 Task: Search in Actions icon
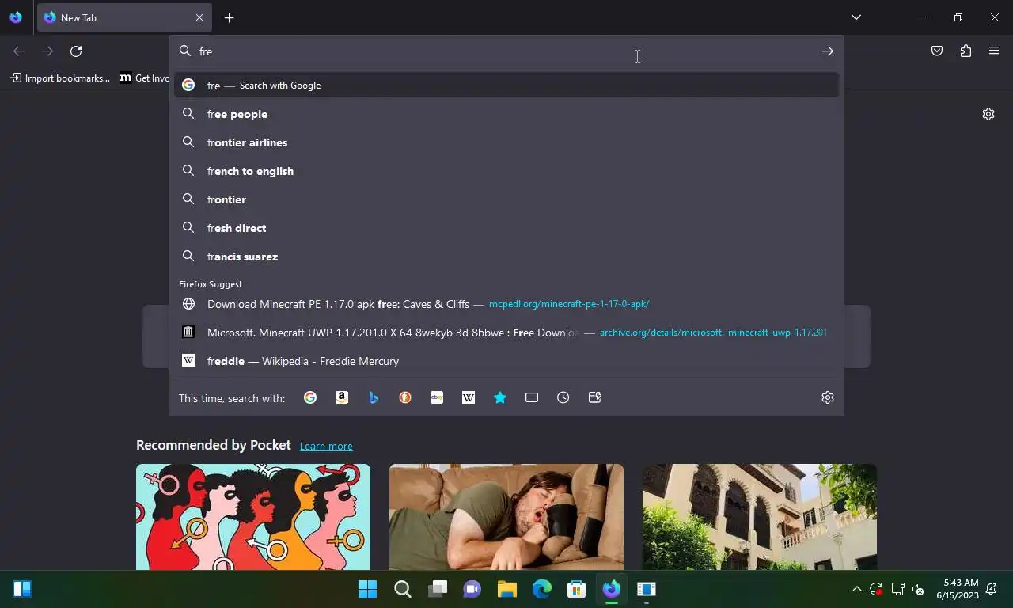point(595,397)
